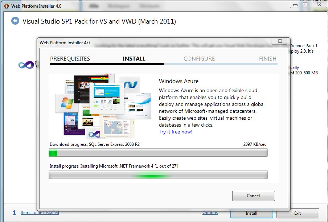328x222 pixels.
Task: Click the Visual Studio SP1 Pack page title
Action: pos(99,21)
